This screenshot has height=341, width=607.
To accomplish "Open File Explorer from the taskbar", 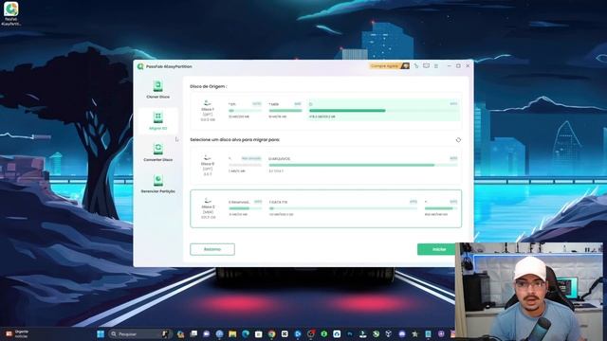I will point(232,334).
